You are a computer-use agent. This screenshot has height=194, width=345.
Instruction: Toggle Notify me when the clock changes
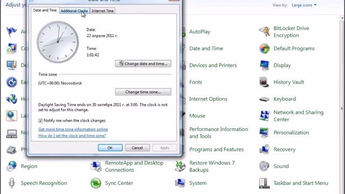tap(40, 121)
